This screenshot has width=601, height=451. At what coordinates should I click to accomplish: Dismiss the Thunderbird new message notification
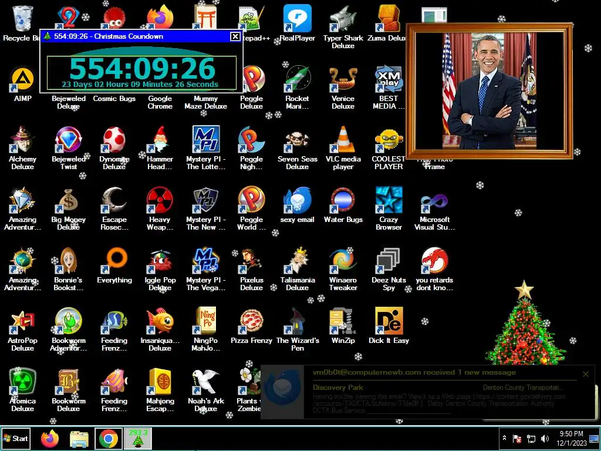tap(586, 374)
